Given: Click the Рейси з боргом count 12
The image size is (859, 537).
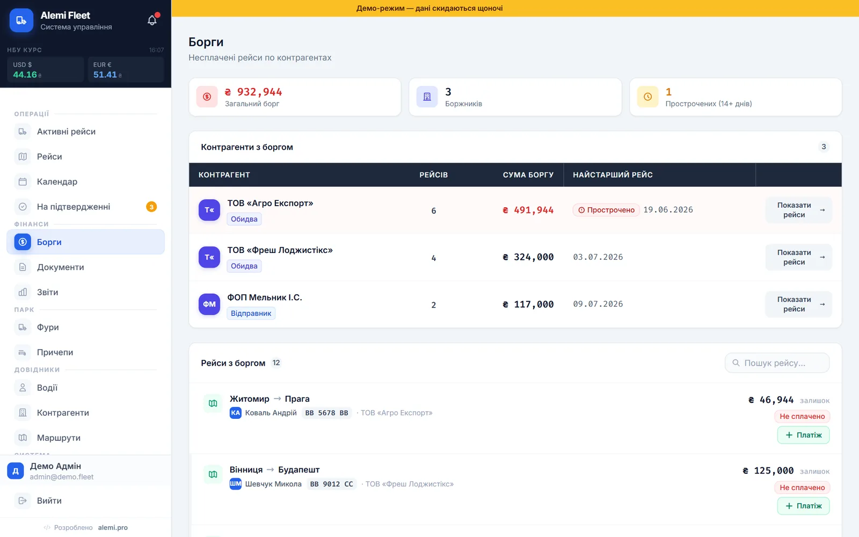Looking at the screenshot, I should (276, 363).
